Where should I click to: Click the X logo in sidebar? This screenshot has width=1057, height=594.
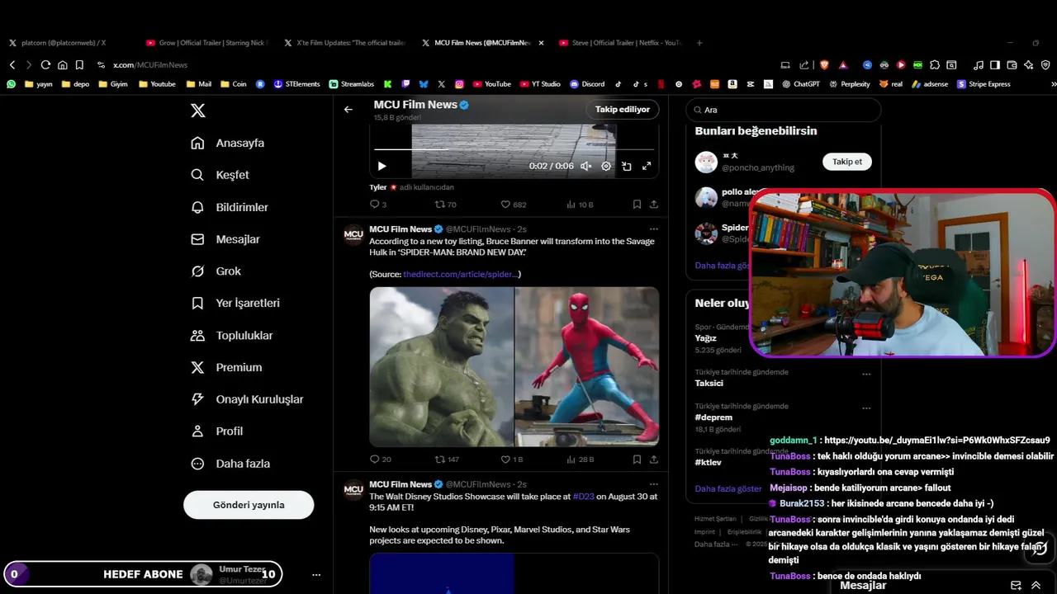point(197,111)
